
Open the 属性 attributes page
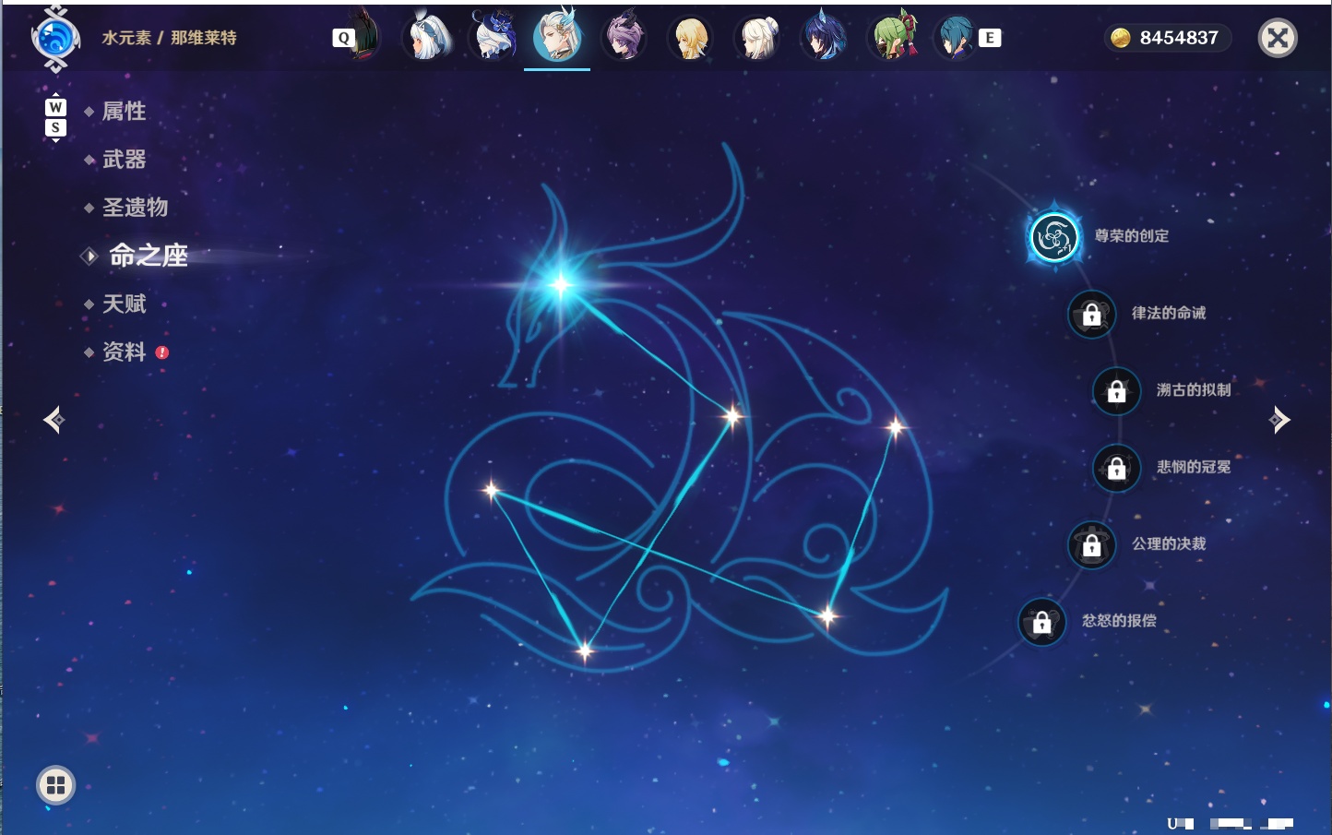click(x=124, y=112)
